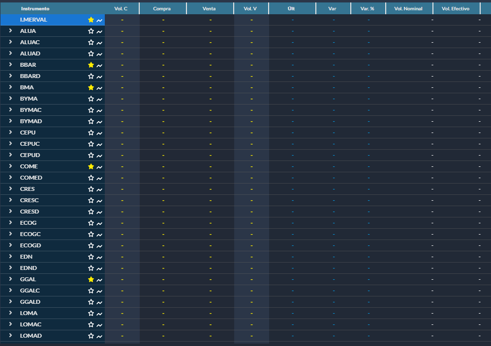Select the ECOG instrument name
491x346 pixels.
coord(28,223)
